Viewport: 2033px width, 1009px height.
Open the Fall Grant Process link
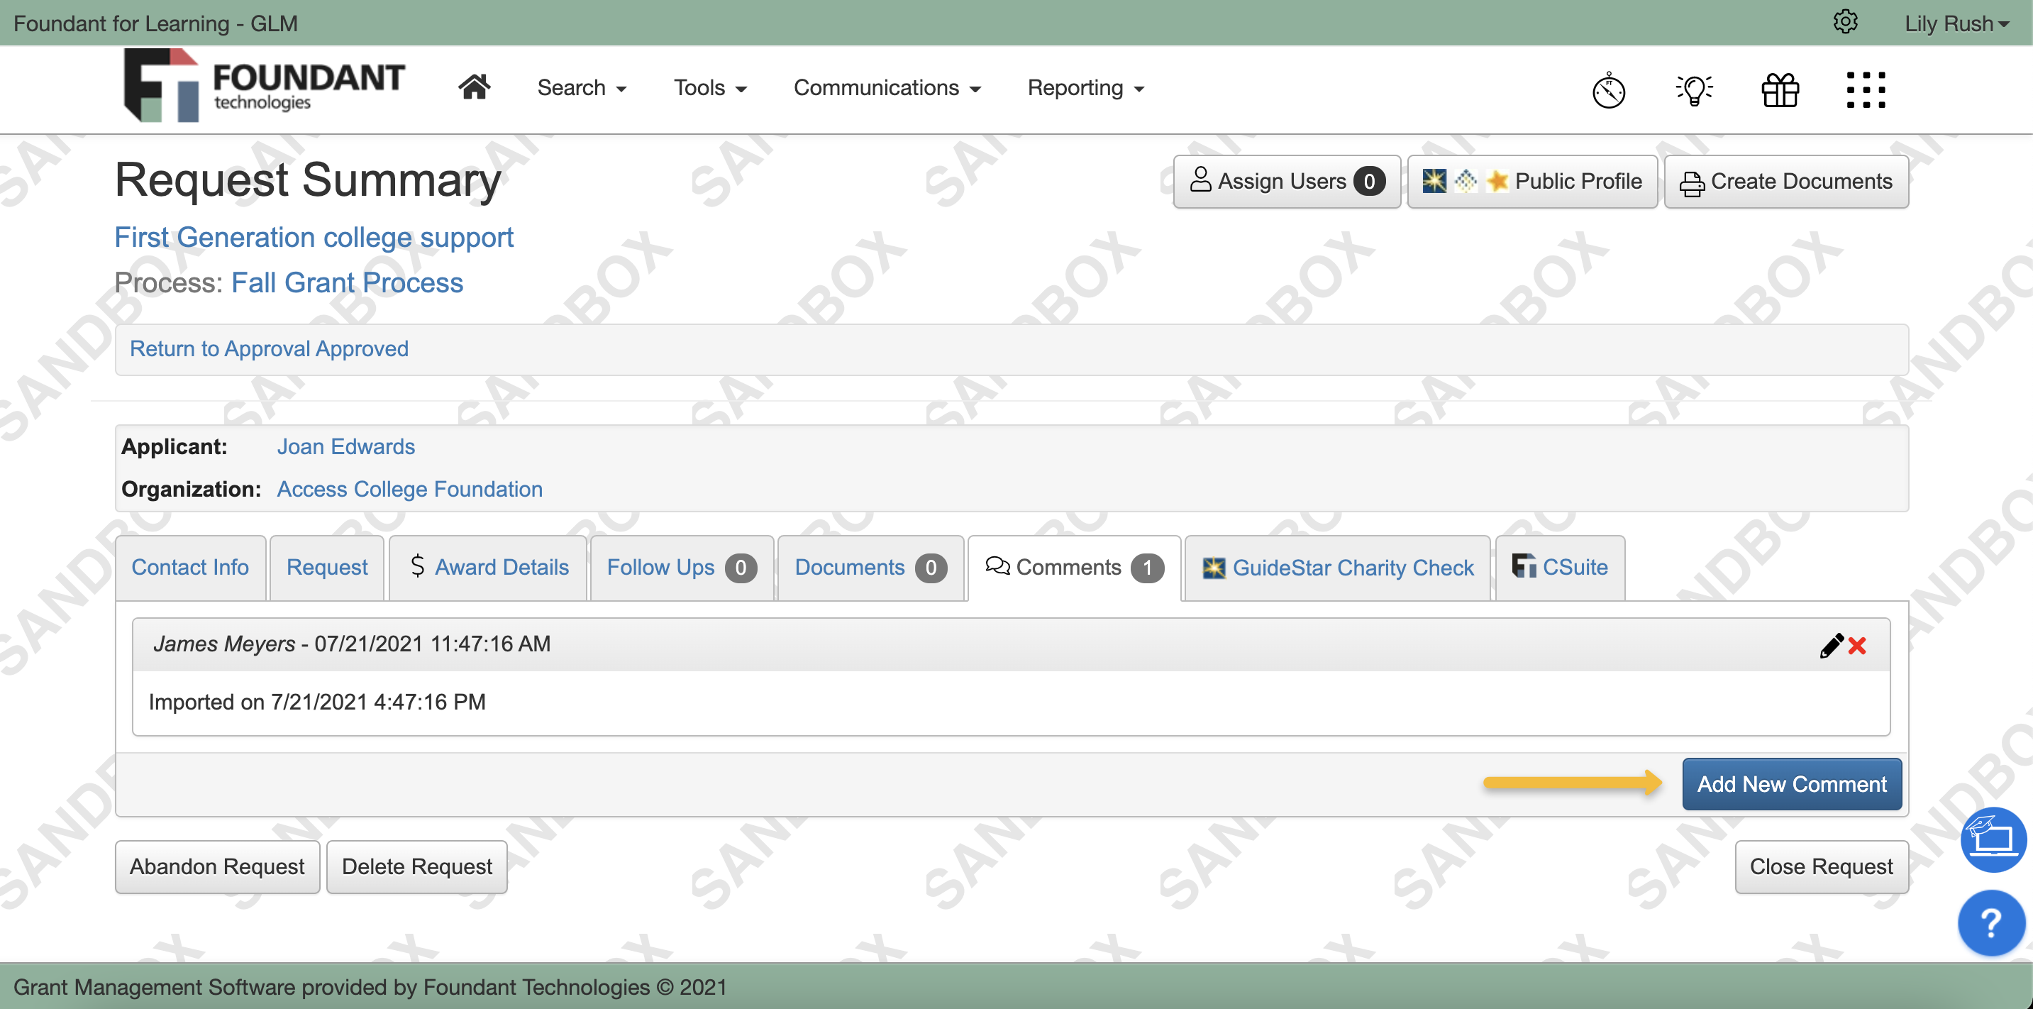348,282
